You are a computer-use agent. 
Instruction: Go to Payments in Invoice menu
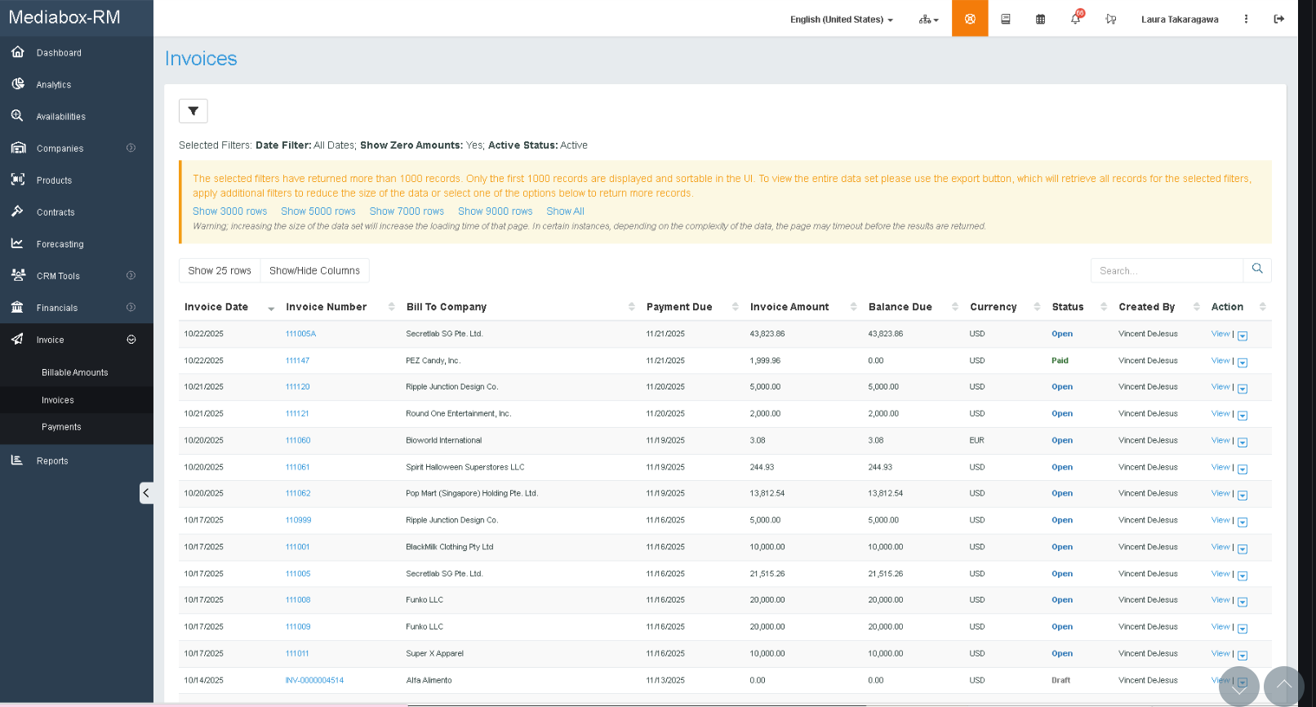61,427
